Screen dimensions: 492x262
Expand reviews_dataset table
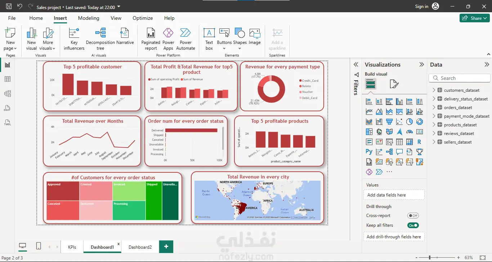point(434,133)
